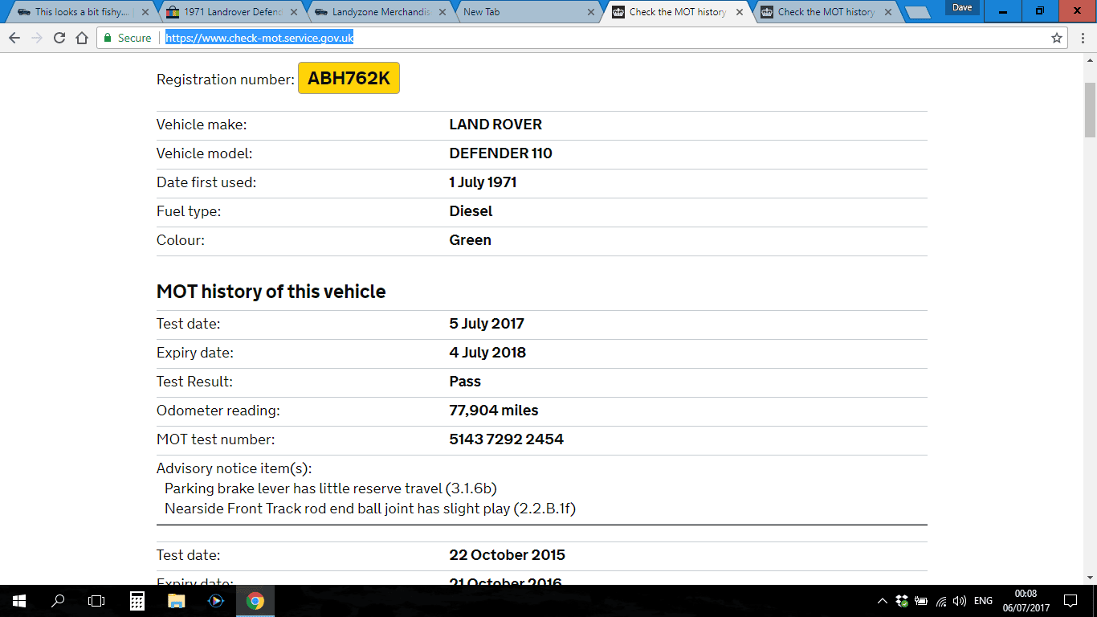1097x617 pixels.
Task: Click the '5 July 2017' test date
Action: [487, 324]
